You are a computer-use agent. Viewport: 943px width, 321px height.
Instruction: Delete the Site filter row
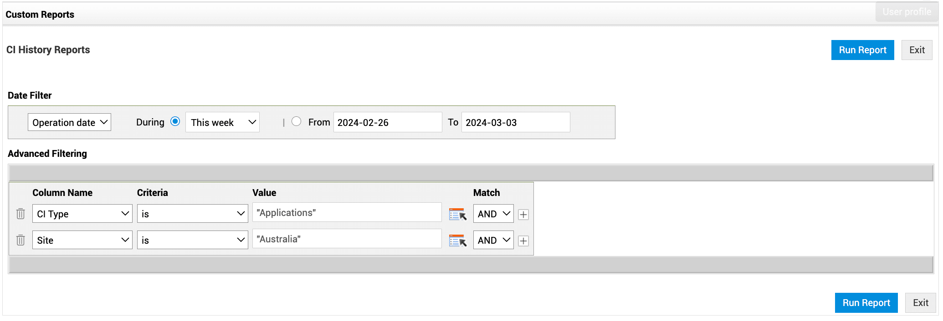(x=20, y=240)
